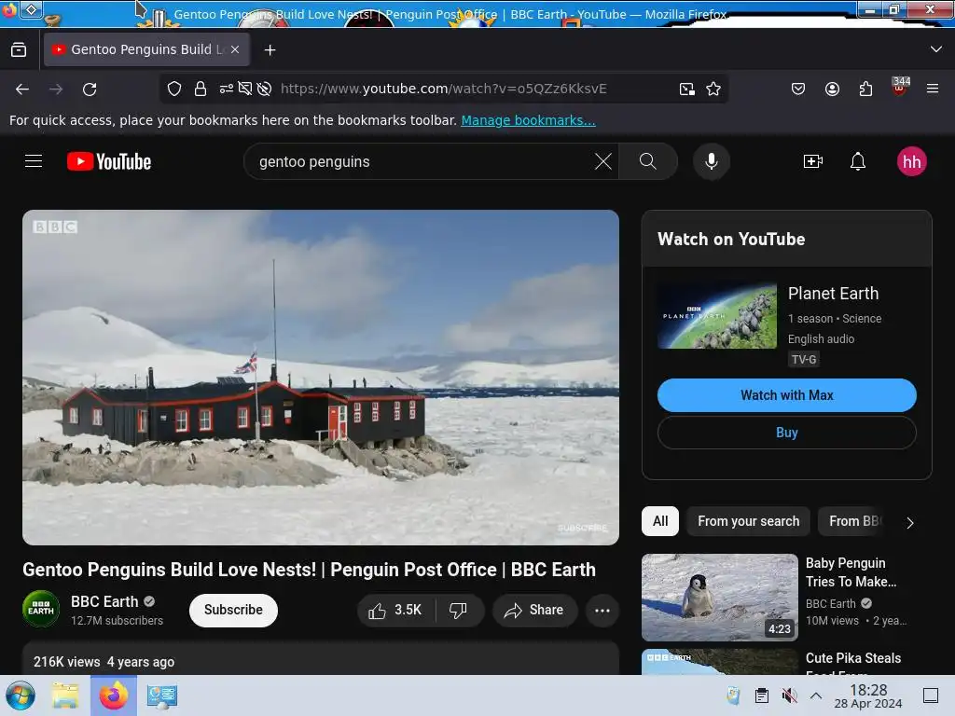The width and height of the screenshot is (955, 716).
Task: Open YouTube notifications bell
Action: 858,161
